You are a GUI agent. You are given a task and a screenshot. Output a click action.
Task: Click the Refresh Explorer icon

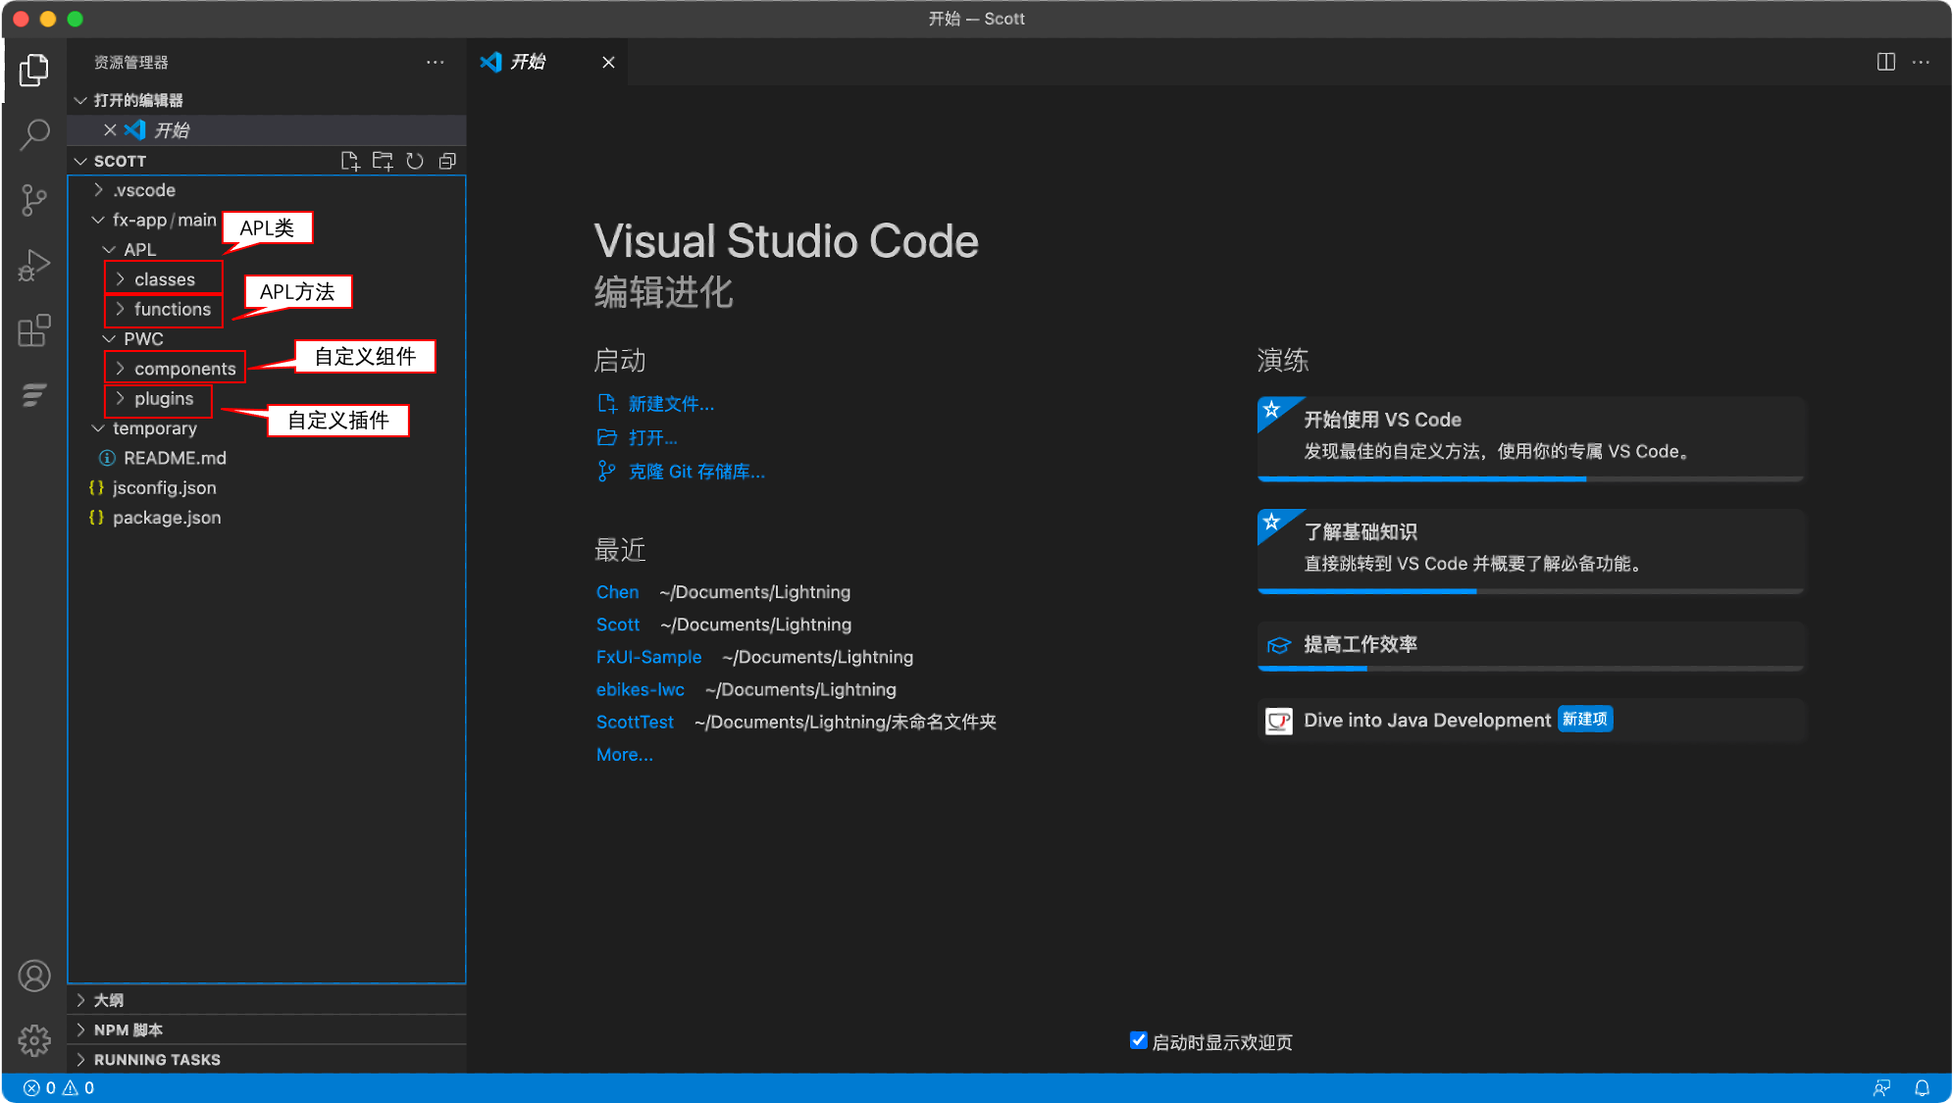click(415, 161)
